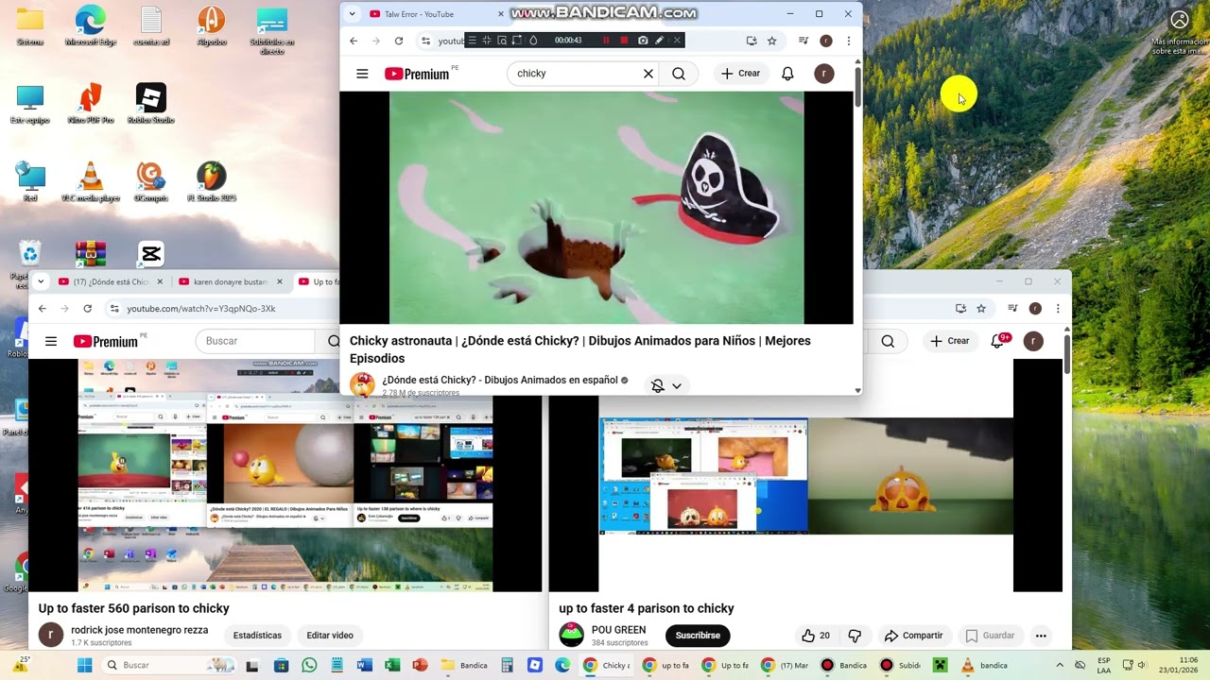Select the Bandicam drawing pencil tool
This screenshot has height=680, width=1210.
[x=659, y=41]
